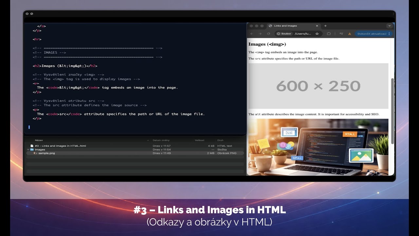
Task: Sort files by Velikost column
Action: pyautogui.click(x=200, y=140)
